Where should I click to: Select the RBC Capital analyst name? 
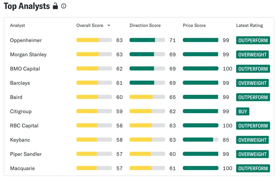24,126
